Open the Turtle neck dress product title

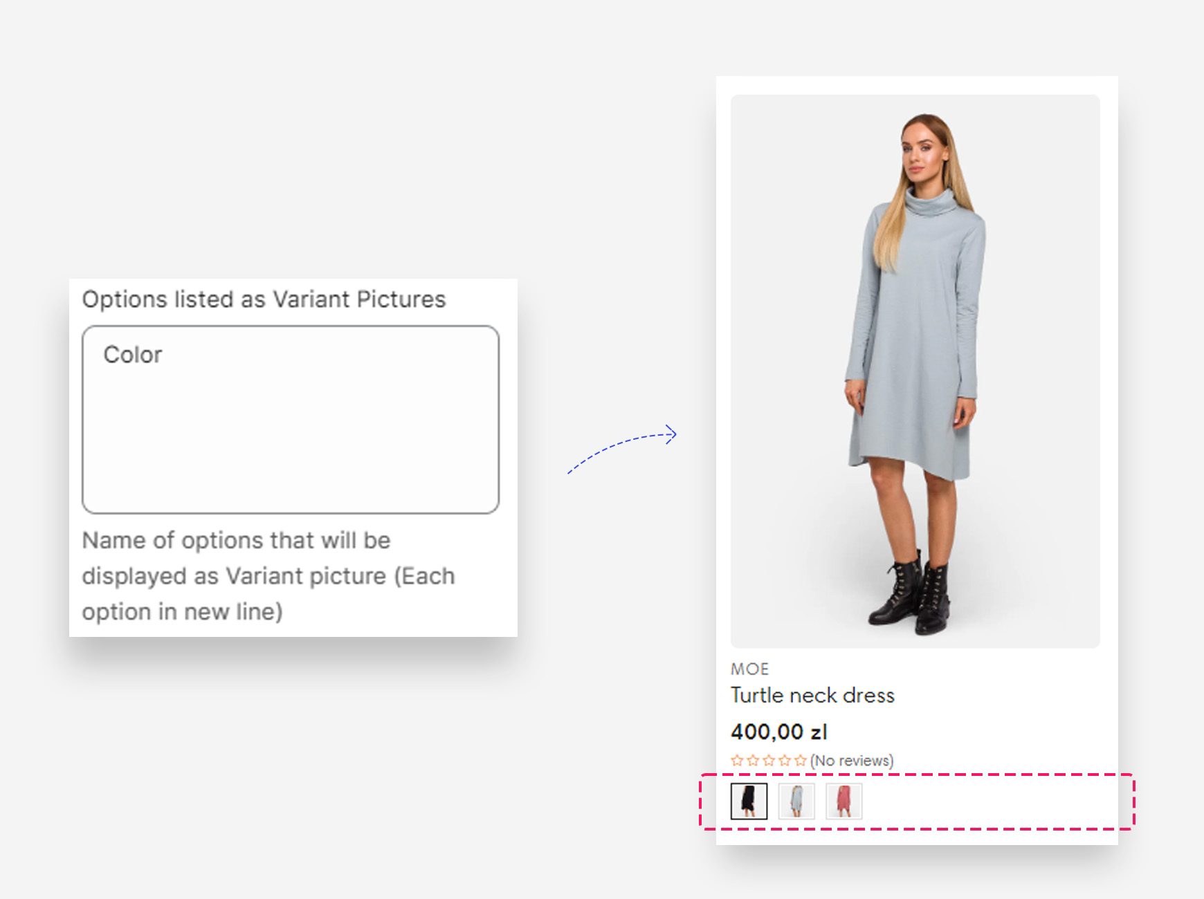(x=812, y=695)
